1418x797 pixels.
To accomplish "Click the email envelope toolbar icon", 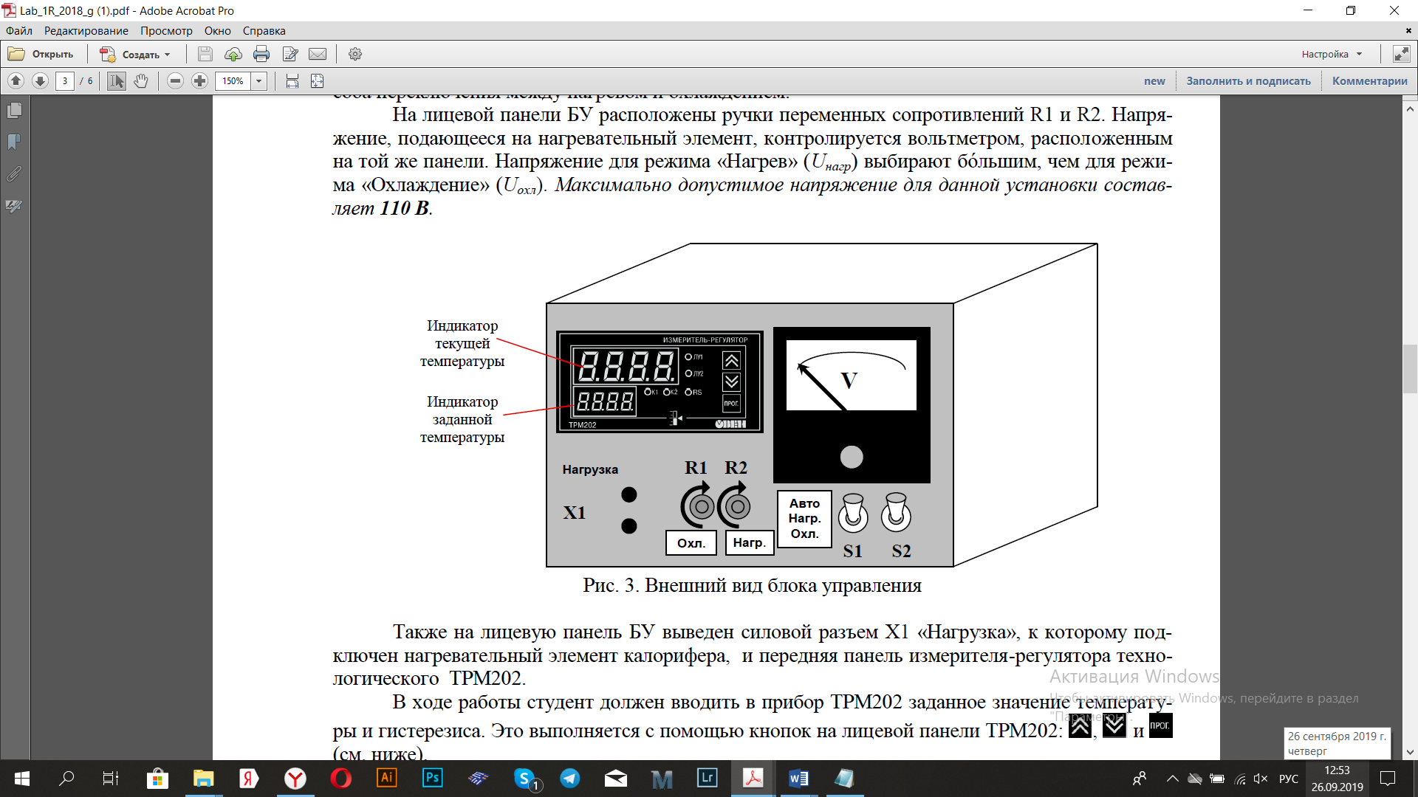I will click(x=318, y=54).
